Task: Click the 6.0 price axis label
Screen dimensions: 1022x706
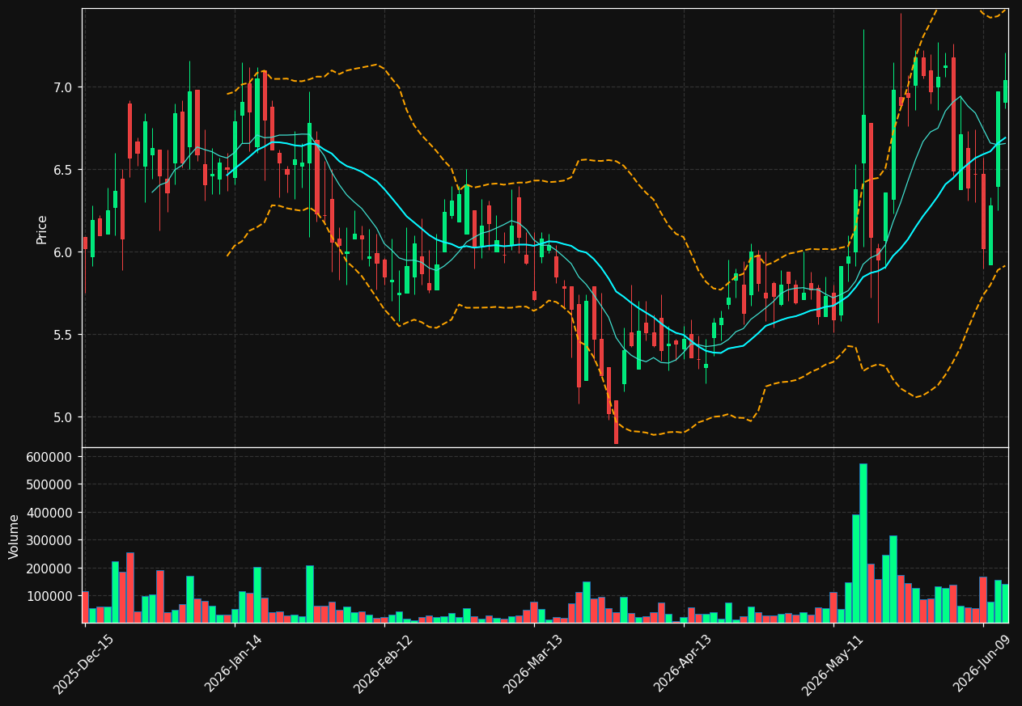Action: coord(63,252)
